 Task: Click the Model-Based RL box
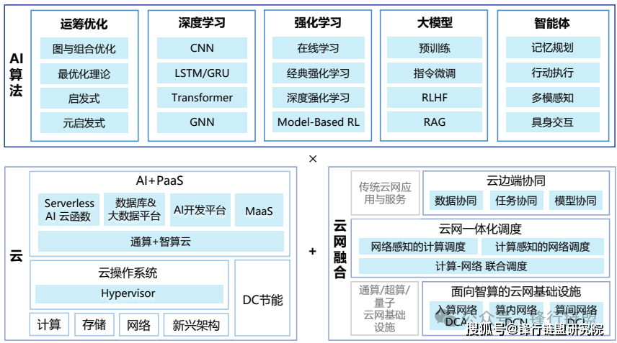point(318,122)
